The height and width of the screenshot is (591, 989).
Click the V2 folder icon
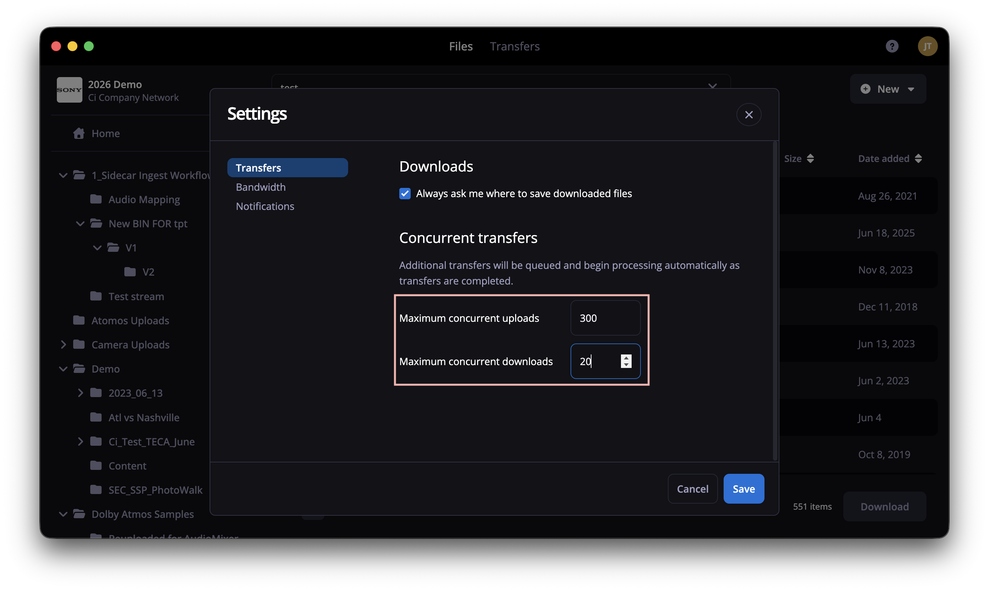click(130, 272)
